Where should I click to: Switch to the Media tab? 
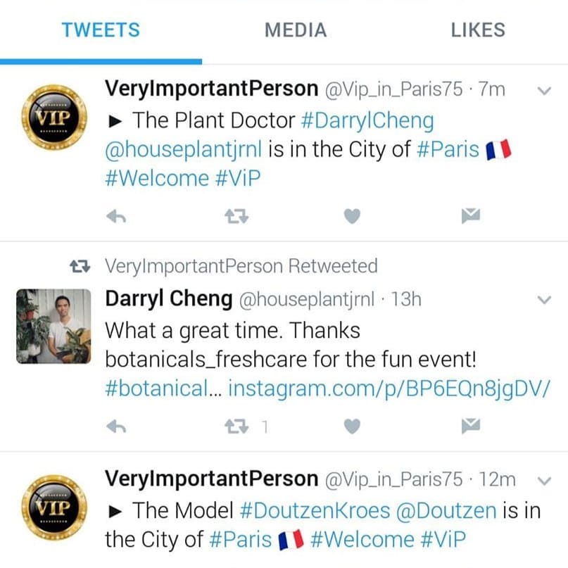(296, 30)
